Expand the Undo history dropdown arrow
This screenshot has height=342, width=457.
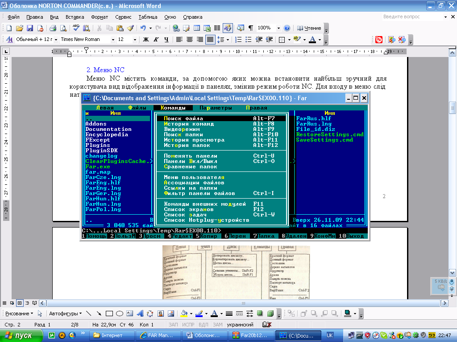tap(150, 28)
